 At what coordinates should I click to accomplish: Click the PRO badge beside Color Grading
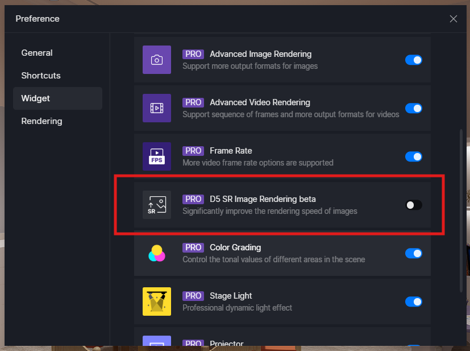(x=193, y=247)
